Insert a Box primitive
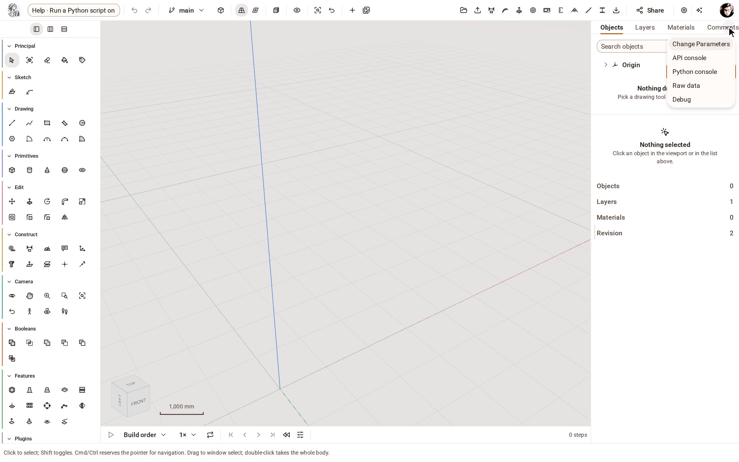The height and width of the screenshot is (462, 739). 12,170
